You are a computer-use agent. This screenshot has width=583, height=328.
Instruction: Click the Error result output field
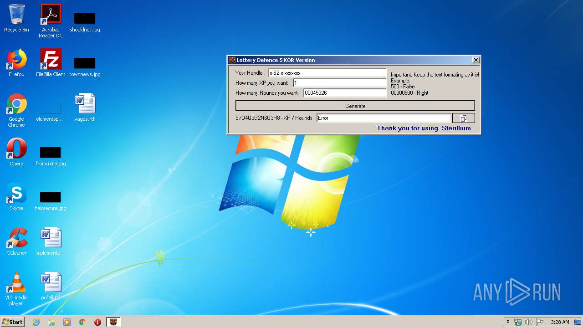tap(384, 118)
